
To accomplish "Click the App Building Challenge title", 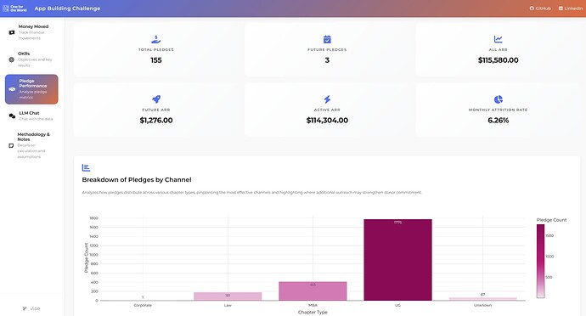I will coord(67,8).
